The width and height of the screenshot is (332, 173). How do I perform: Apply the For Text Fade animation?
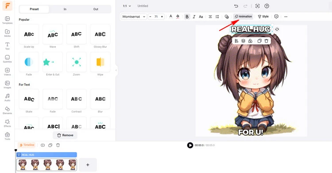click(x=53, y=99)
